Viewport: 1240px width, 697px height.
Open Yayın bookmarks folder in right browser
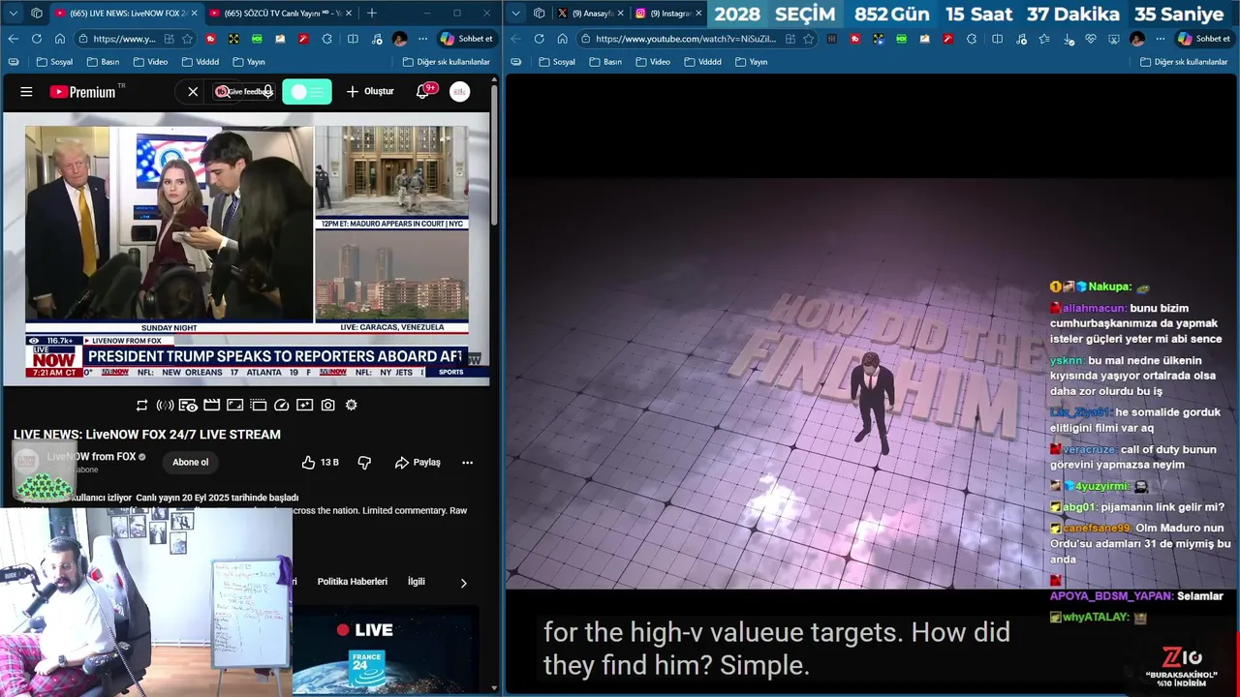click(751, 62)
